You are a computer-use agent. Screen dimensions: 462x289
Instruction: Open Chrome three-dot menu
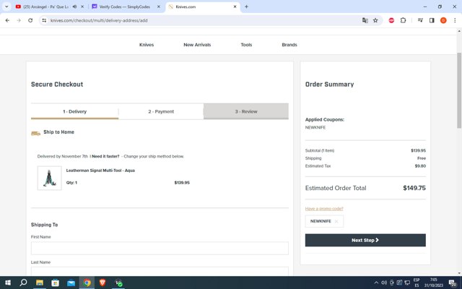(455, 20)
